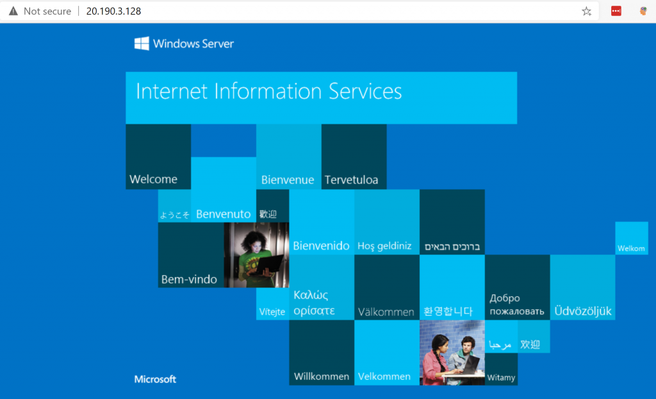Select the Benvenuto tile
This screenshot has width=656, height=399.
coord(223,190)
